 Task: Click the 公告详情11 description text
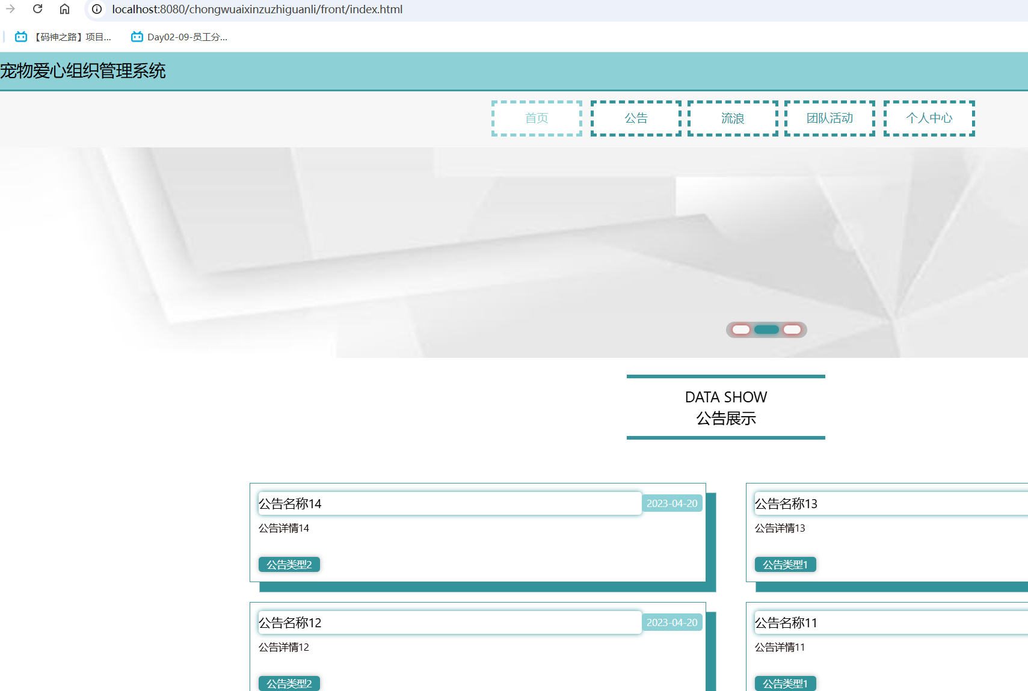(x=780, y=647)
